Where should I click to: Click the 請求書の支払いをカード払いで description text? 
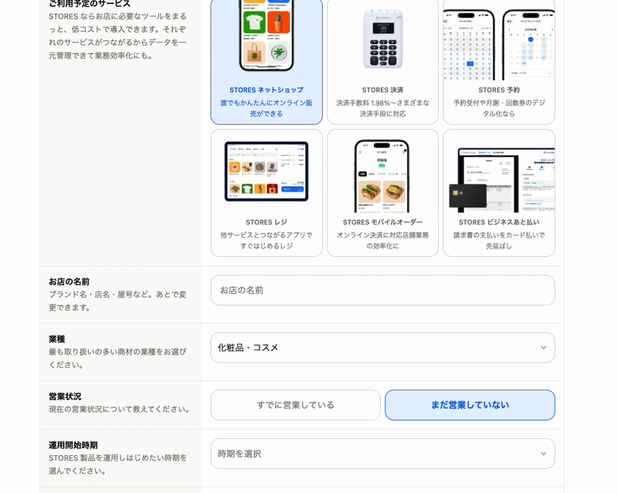499,241
